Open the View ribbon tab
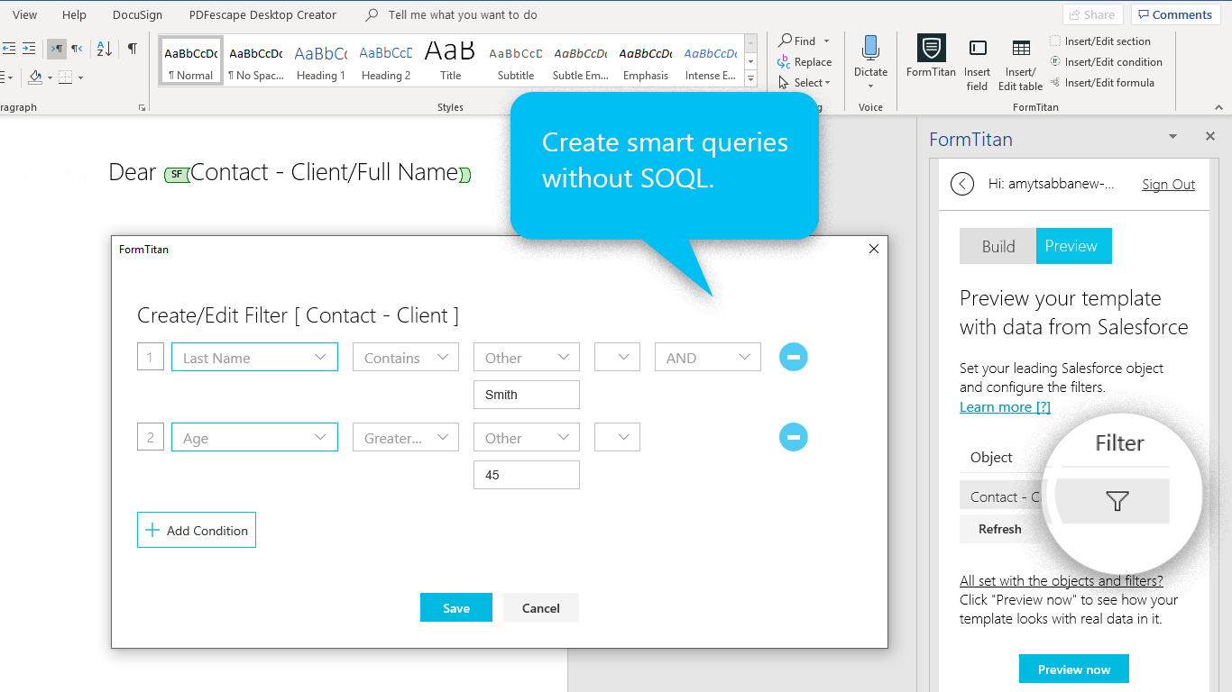 point(24,14)
